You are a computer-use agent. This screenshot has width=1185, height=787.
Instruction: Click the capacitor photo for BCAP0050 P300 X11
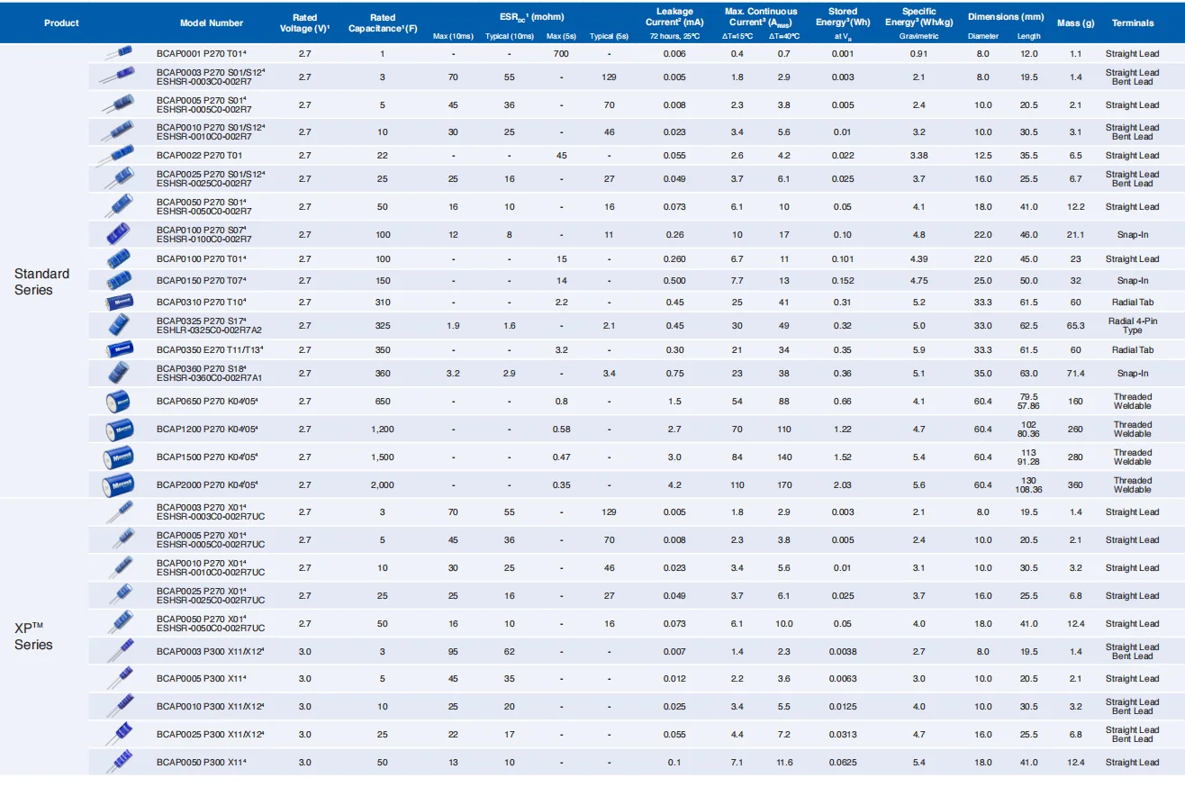[x=120, y=763]
